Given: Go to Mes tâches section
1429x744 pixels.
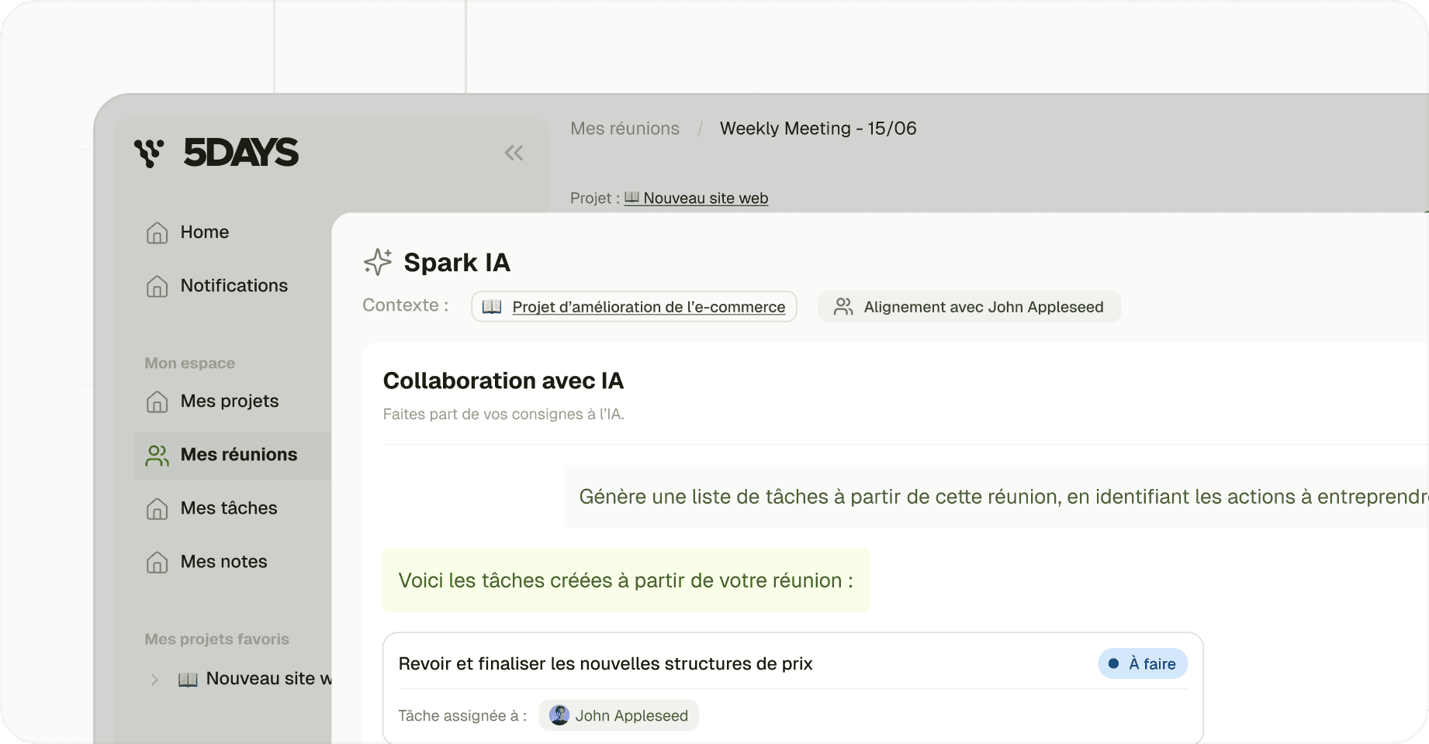Looking at the screenshot, I should point(229,508).
